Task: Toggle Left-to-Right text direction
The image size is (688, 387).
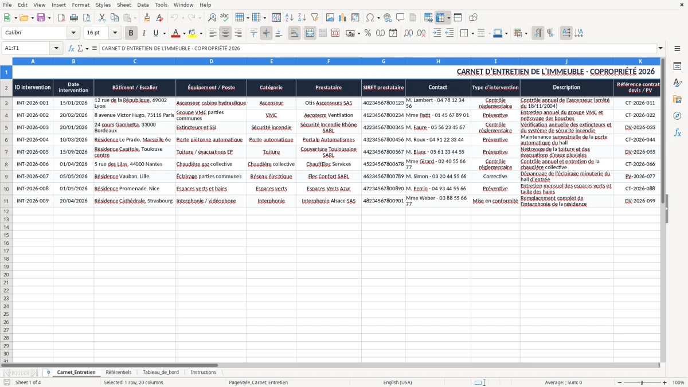Action: [538, 33]
